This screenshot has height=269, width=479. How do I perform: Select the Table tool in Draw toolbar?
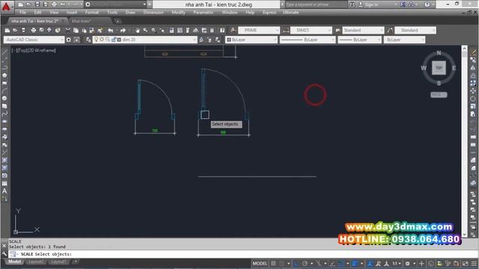4,183
